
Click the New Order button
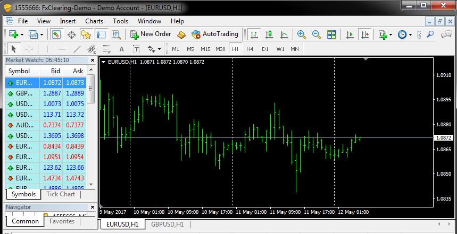click(151, 34)
